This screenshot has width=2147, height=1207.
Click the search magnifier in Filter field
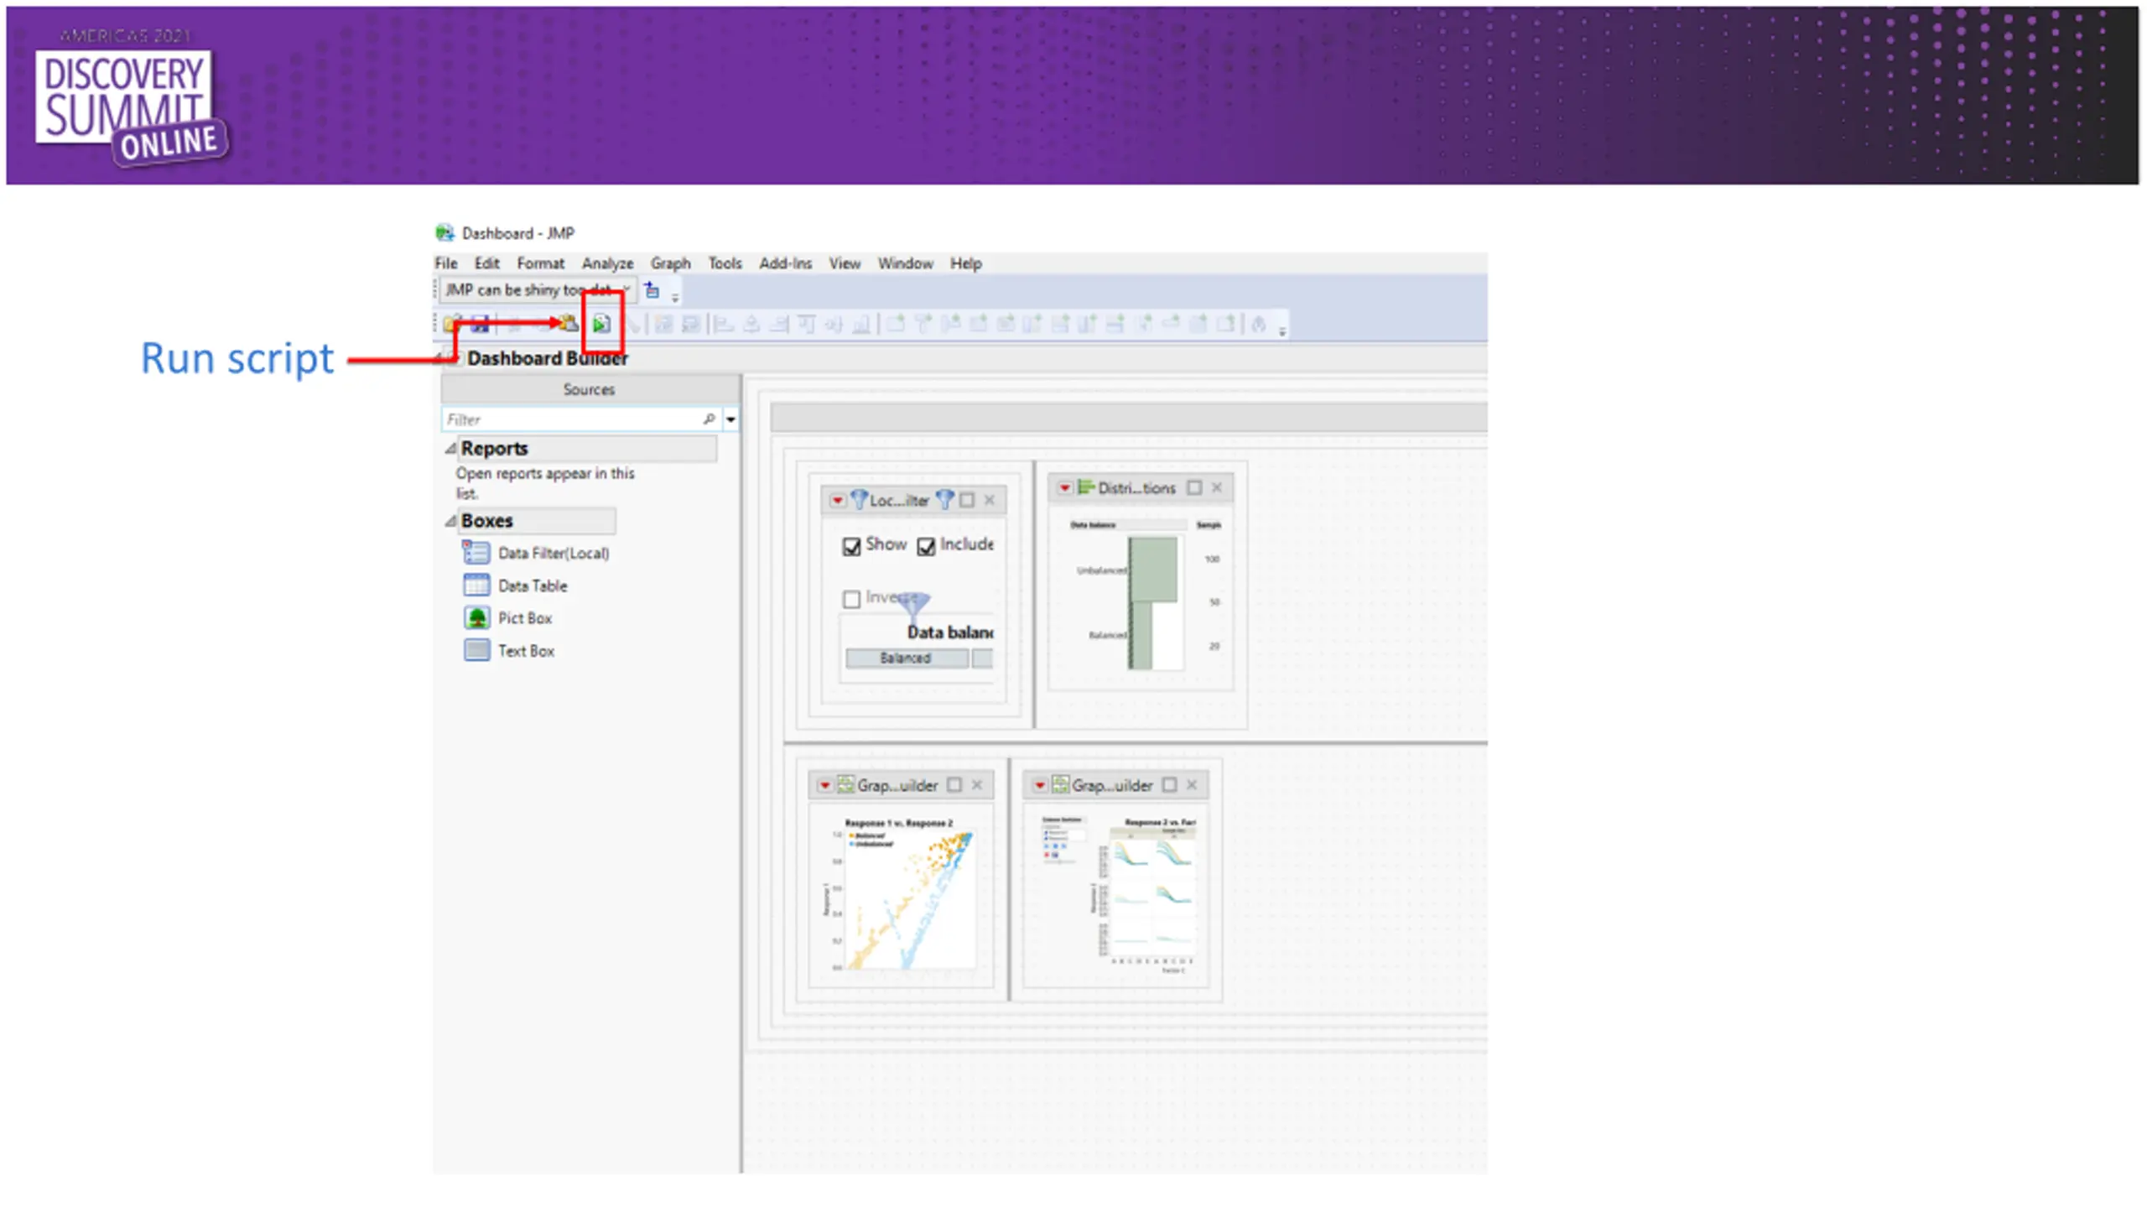(x=709, y=419)
